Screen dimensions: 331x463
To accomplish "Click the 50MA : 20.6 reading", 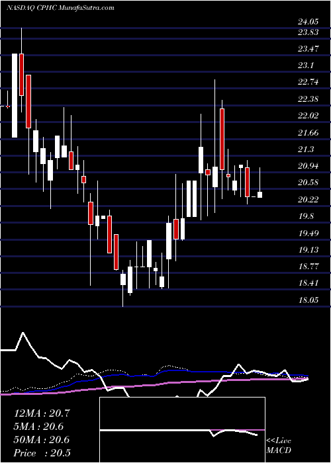I will pyautogui.click(x=42, y=439).
